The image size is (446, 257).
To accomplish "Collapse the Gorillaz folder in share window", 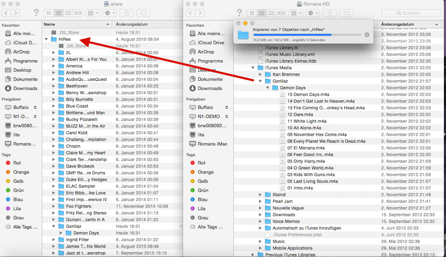I will 54,226.
